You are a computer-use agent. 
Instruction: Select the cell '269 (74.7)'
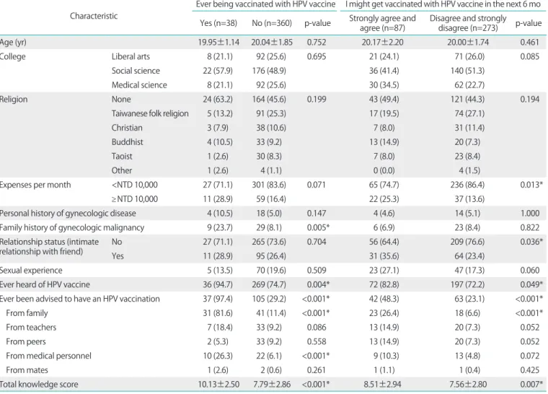(269, 284)
